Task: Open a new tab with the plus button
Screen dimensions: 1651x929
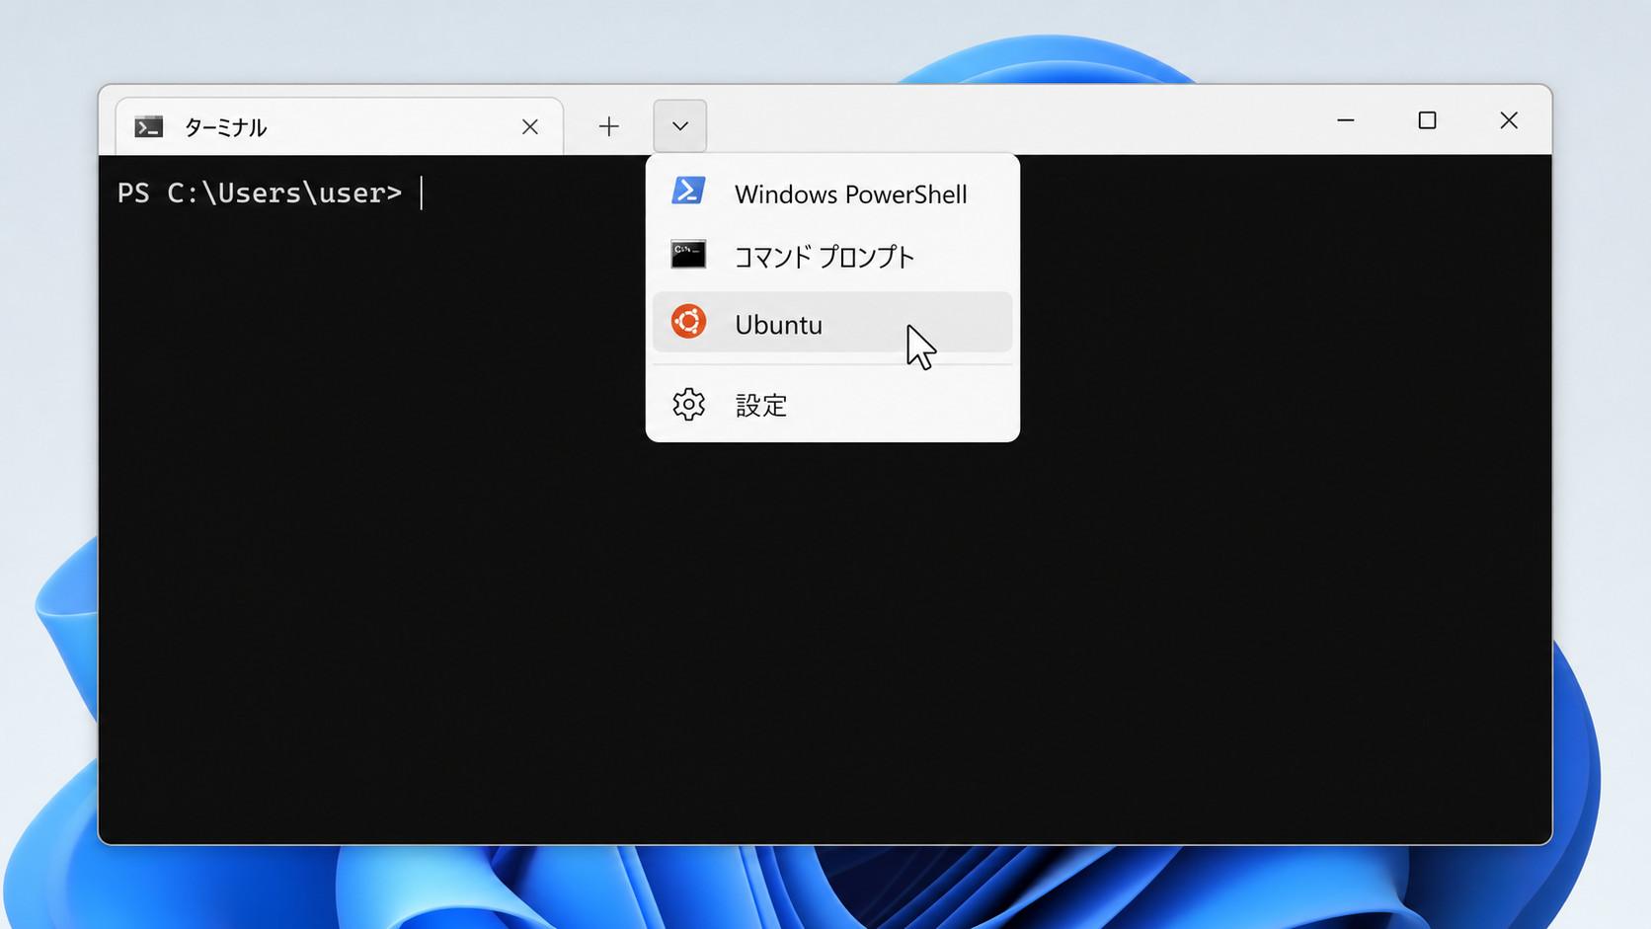Action: tap(609, 126)
